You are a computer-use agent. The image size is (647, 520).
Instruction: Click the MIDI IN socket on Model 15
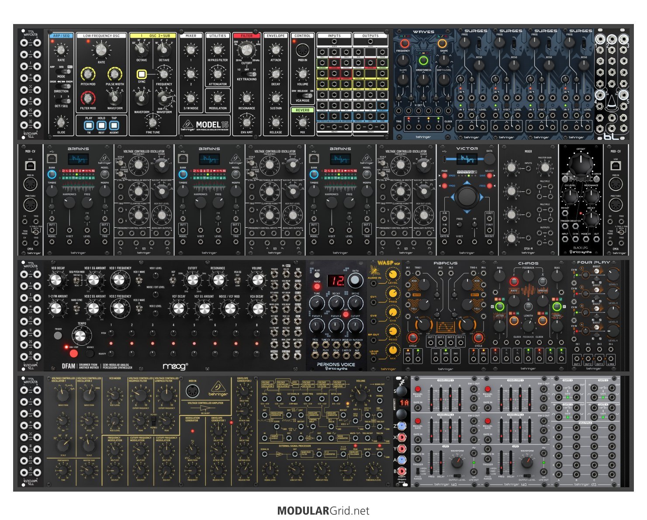click(302, 50)
